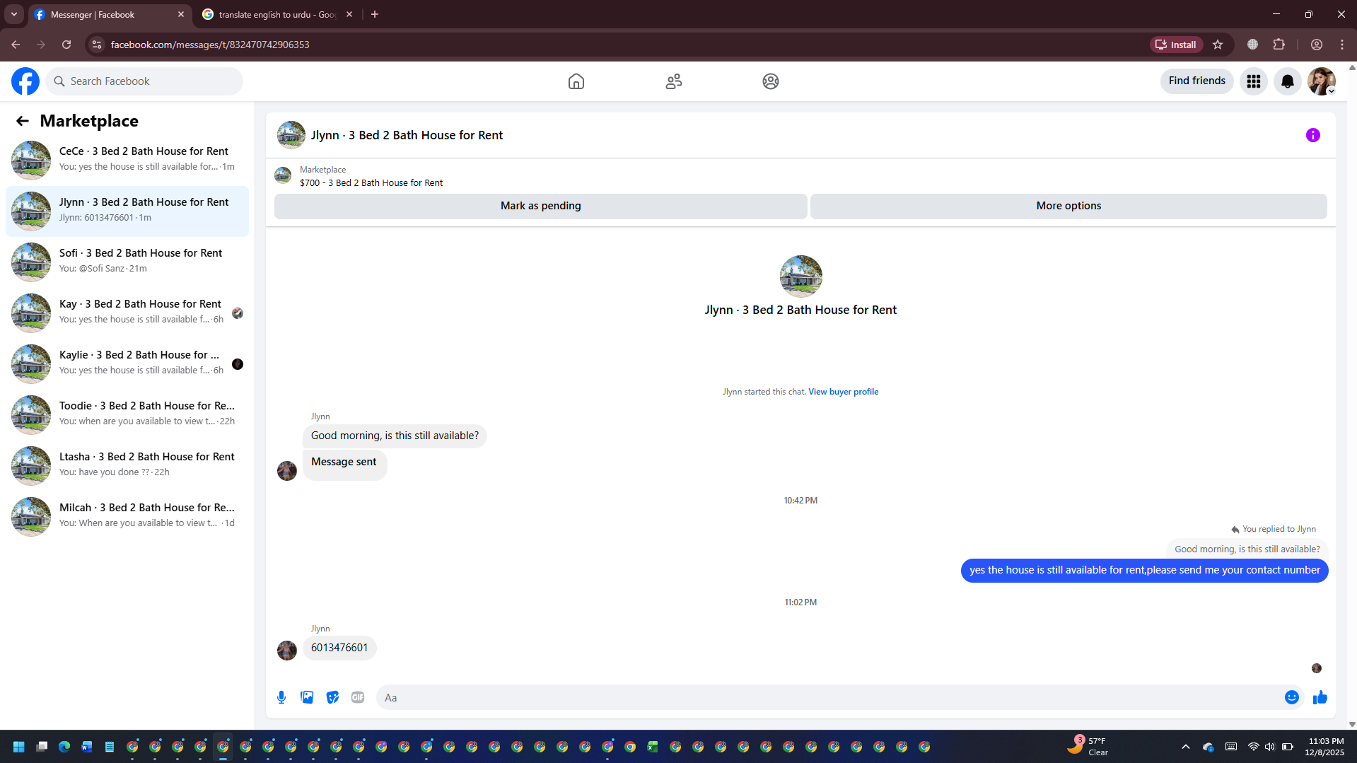Open the Windows Start menu
Viewport: 1357px width, 763px height.
(19, 747)
